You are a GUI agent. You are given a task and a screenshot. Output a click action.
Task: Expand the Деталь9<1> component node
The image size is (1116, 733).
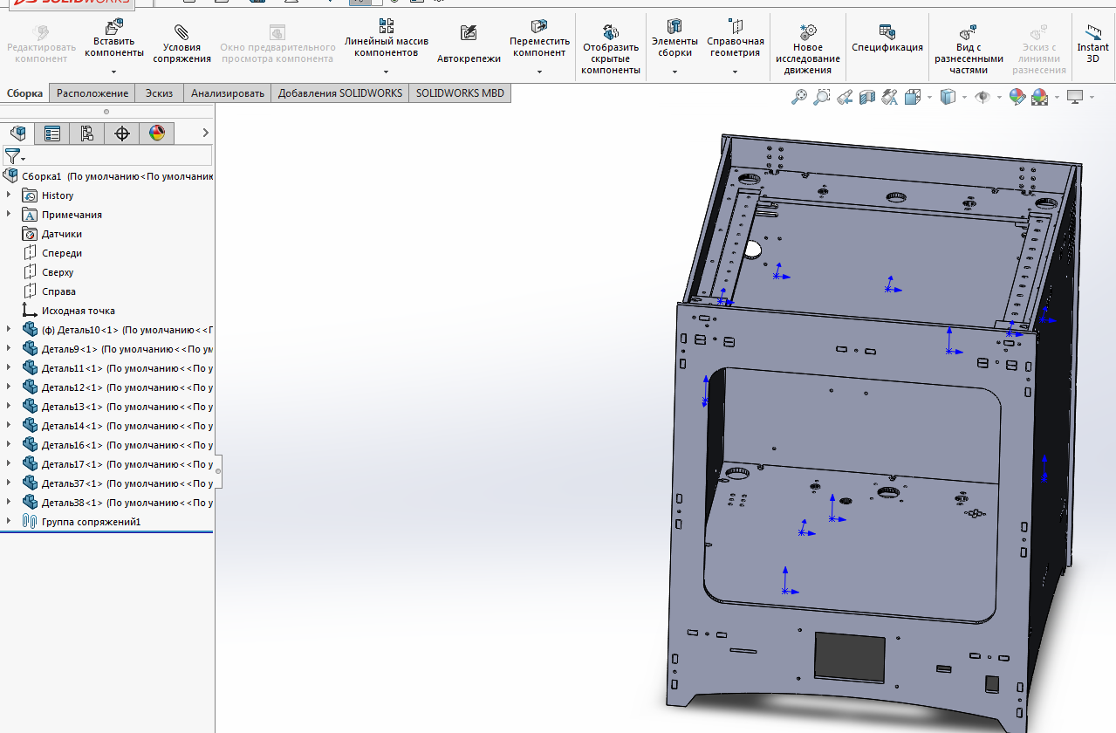tap(10, 349)
